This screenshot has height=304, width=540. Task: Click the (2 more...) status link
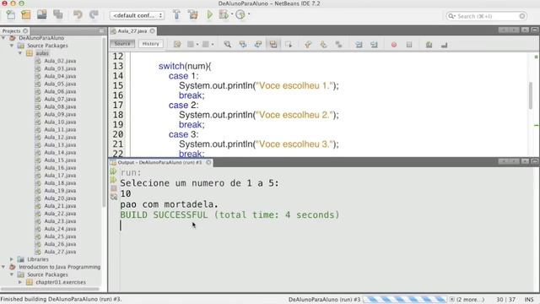click(470, 300)
